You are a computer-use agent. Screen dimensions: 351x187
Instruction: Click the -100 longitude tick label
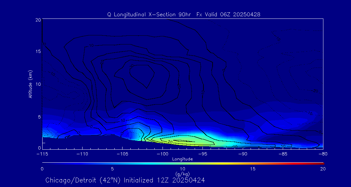pyautogui.click(x=162, y=154)
